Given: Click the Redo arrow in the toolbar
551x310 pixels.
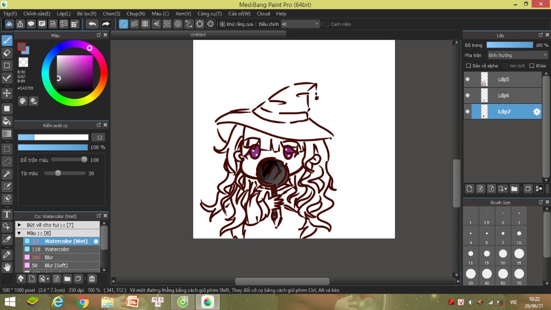Looking at the screenshot, I should tap(105, 24).
